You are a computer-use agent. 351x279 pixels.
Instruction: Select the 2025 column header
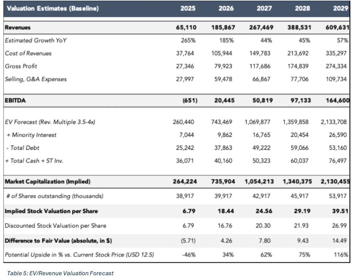[x=188, y=9]
